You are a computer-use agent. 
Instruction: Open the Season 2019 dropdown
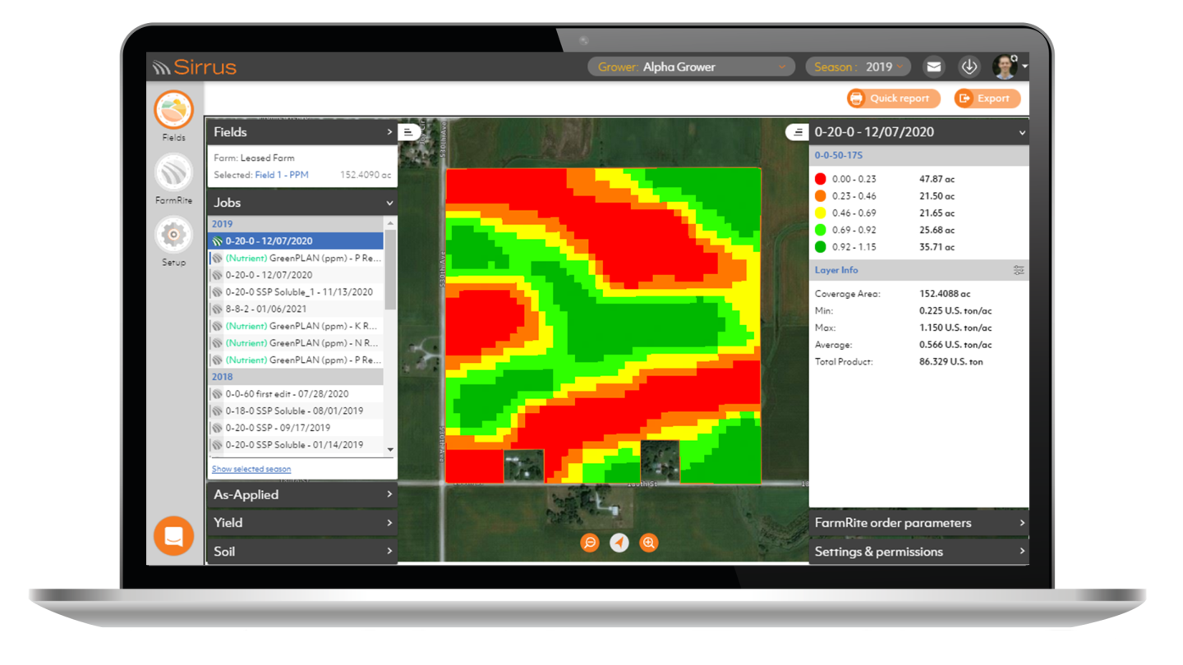(858, 67)
